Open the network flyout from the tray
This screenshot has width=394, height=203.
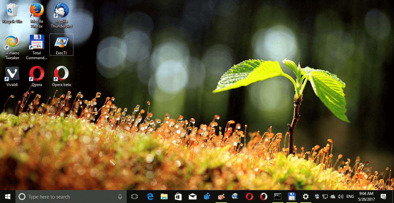325,196
